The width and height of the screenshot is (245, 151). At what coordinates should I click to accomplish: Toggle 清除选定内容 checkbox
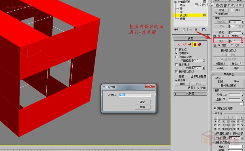click(x=215, y=108)
